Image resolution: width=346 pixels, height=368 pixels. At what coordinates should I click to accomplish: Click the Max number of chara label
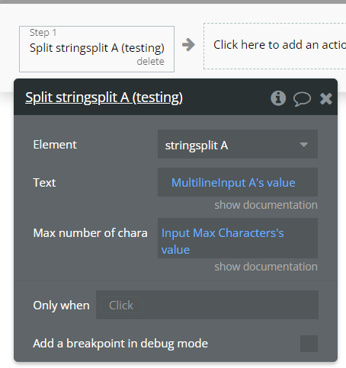click(90, 233)
